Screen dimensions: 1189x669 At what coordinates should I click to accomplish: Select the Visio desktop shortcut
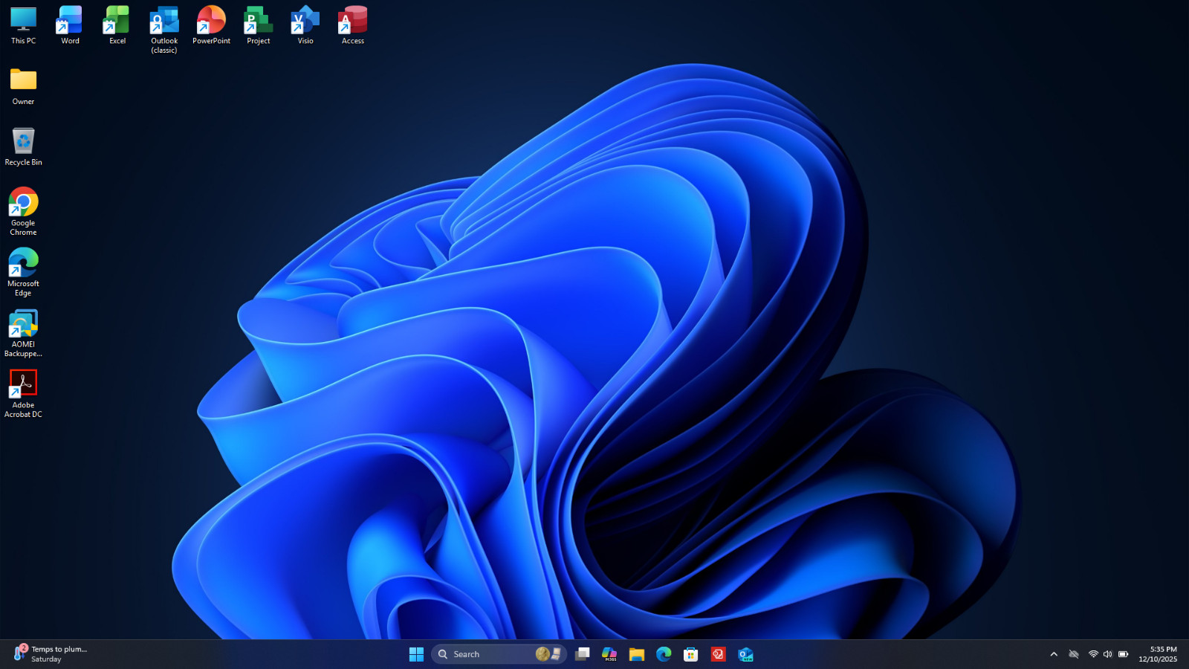coord(305,25)
